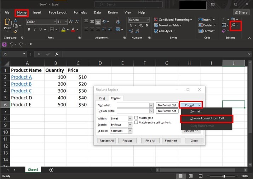253x179 pixels.
Task: Click the zoom slider in status bar
Action: (224, 176)
